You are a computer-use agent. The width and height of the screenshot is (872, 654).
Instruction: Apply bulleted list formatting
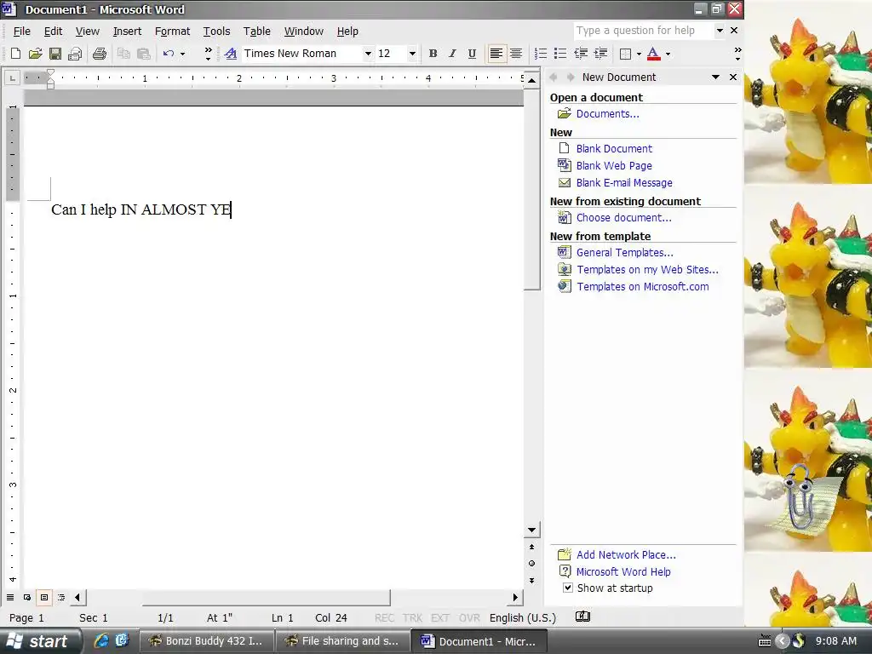coord(560,54)
